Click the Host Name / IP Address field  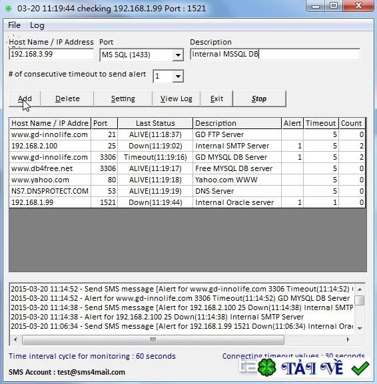51,54
